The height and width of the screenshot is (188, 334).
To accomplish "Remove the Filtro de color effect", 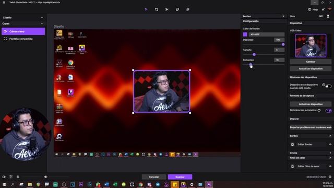I will (330, 158).
